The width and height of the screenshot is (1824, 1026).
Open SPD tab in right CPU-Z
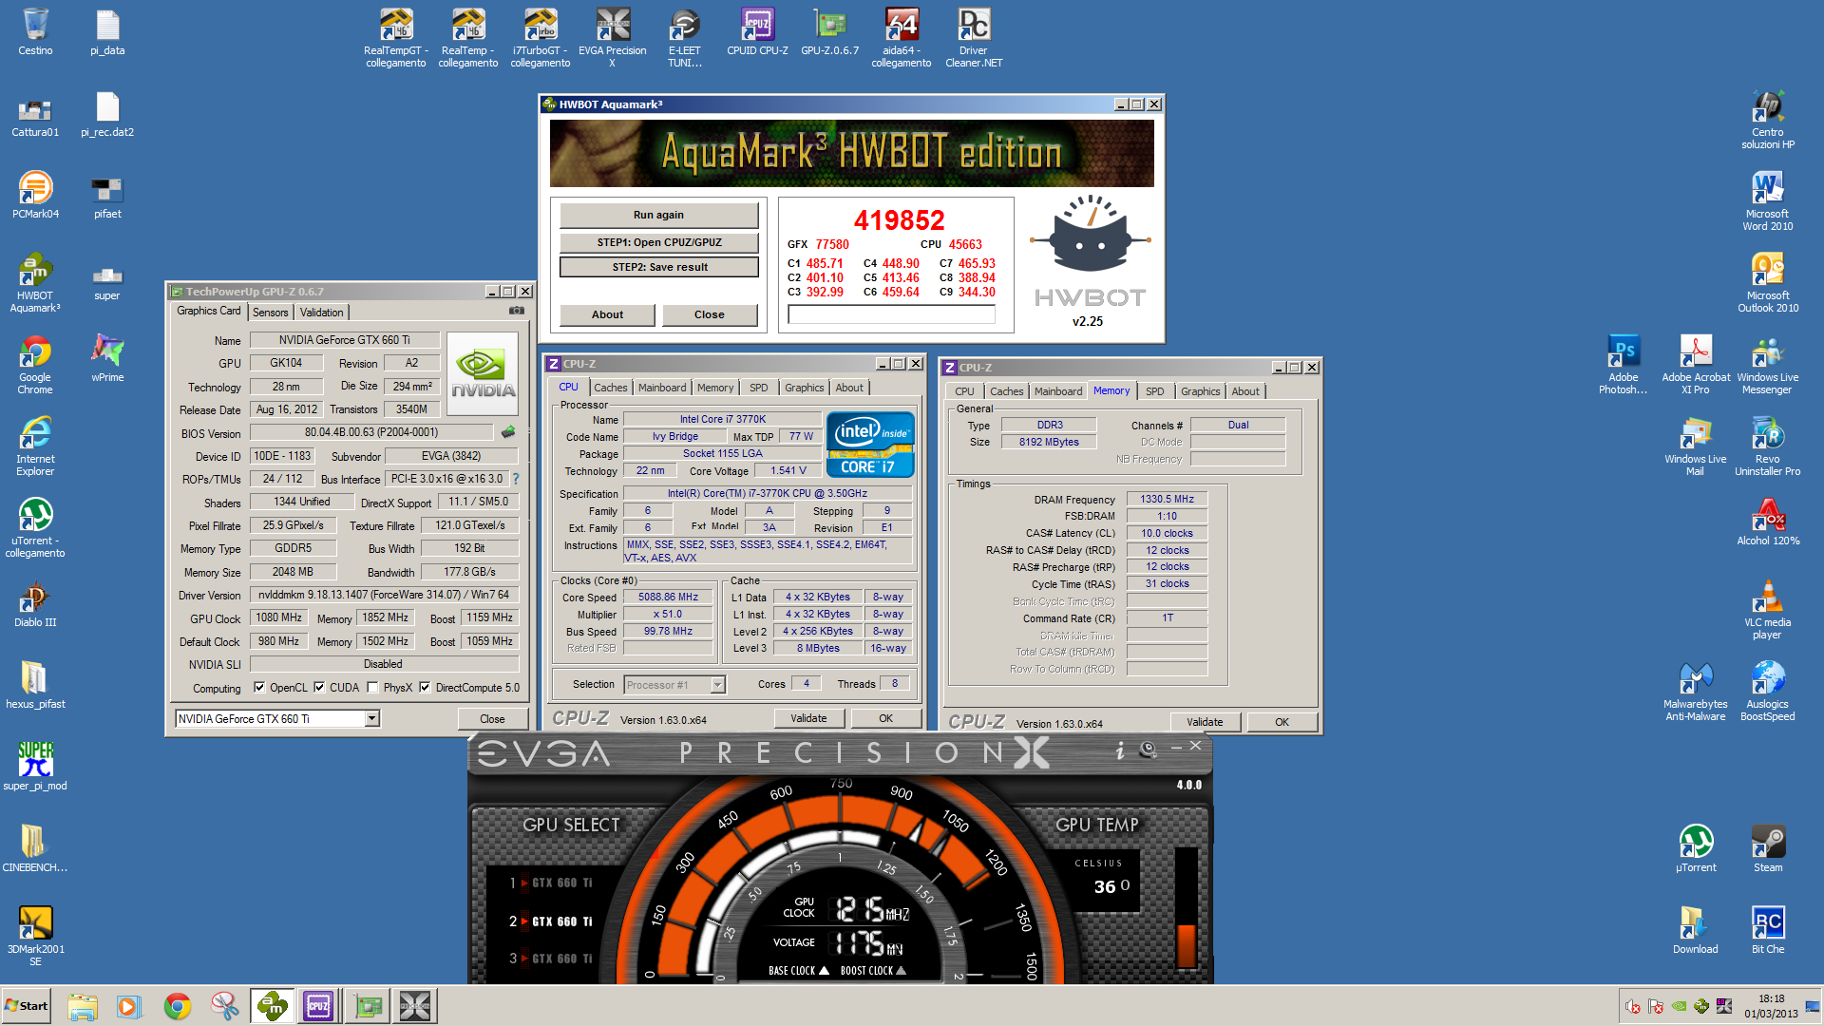point(1155,391)
